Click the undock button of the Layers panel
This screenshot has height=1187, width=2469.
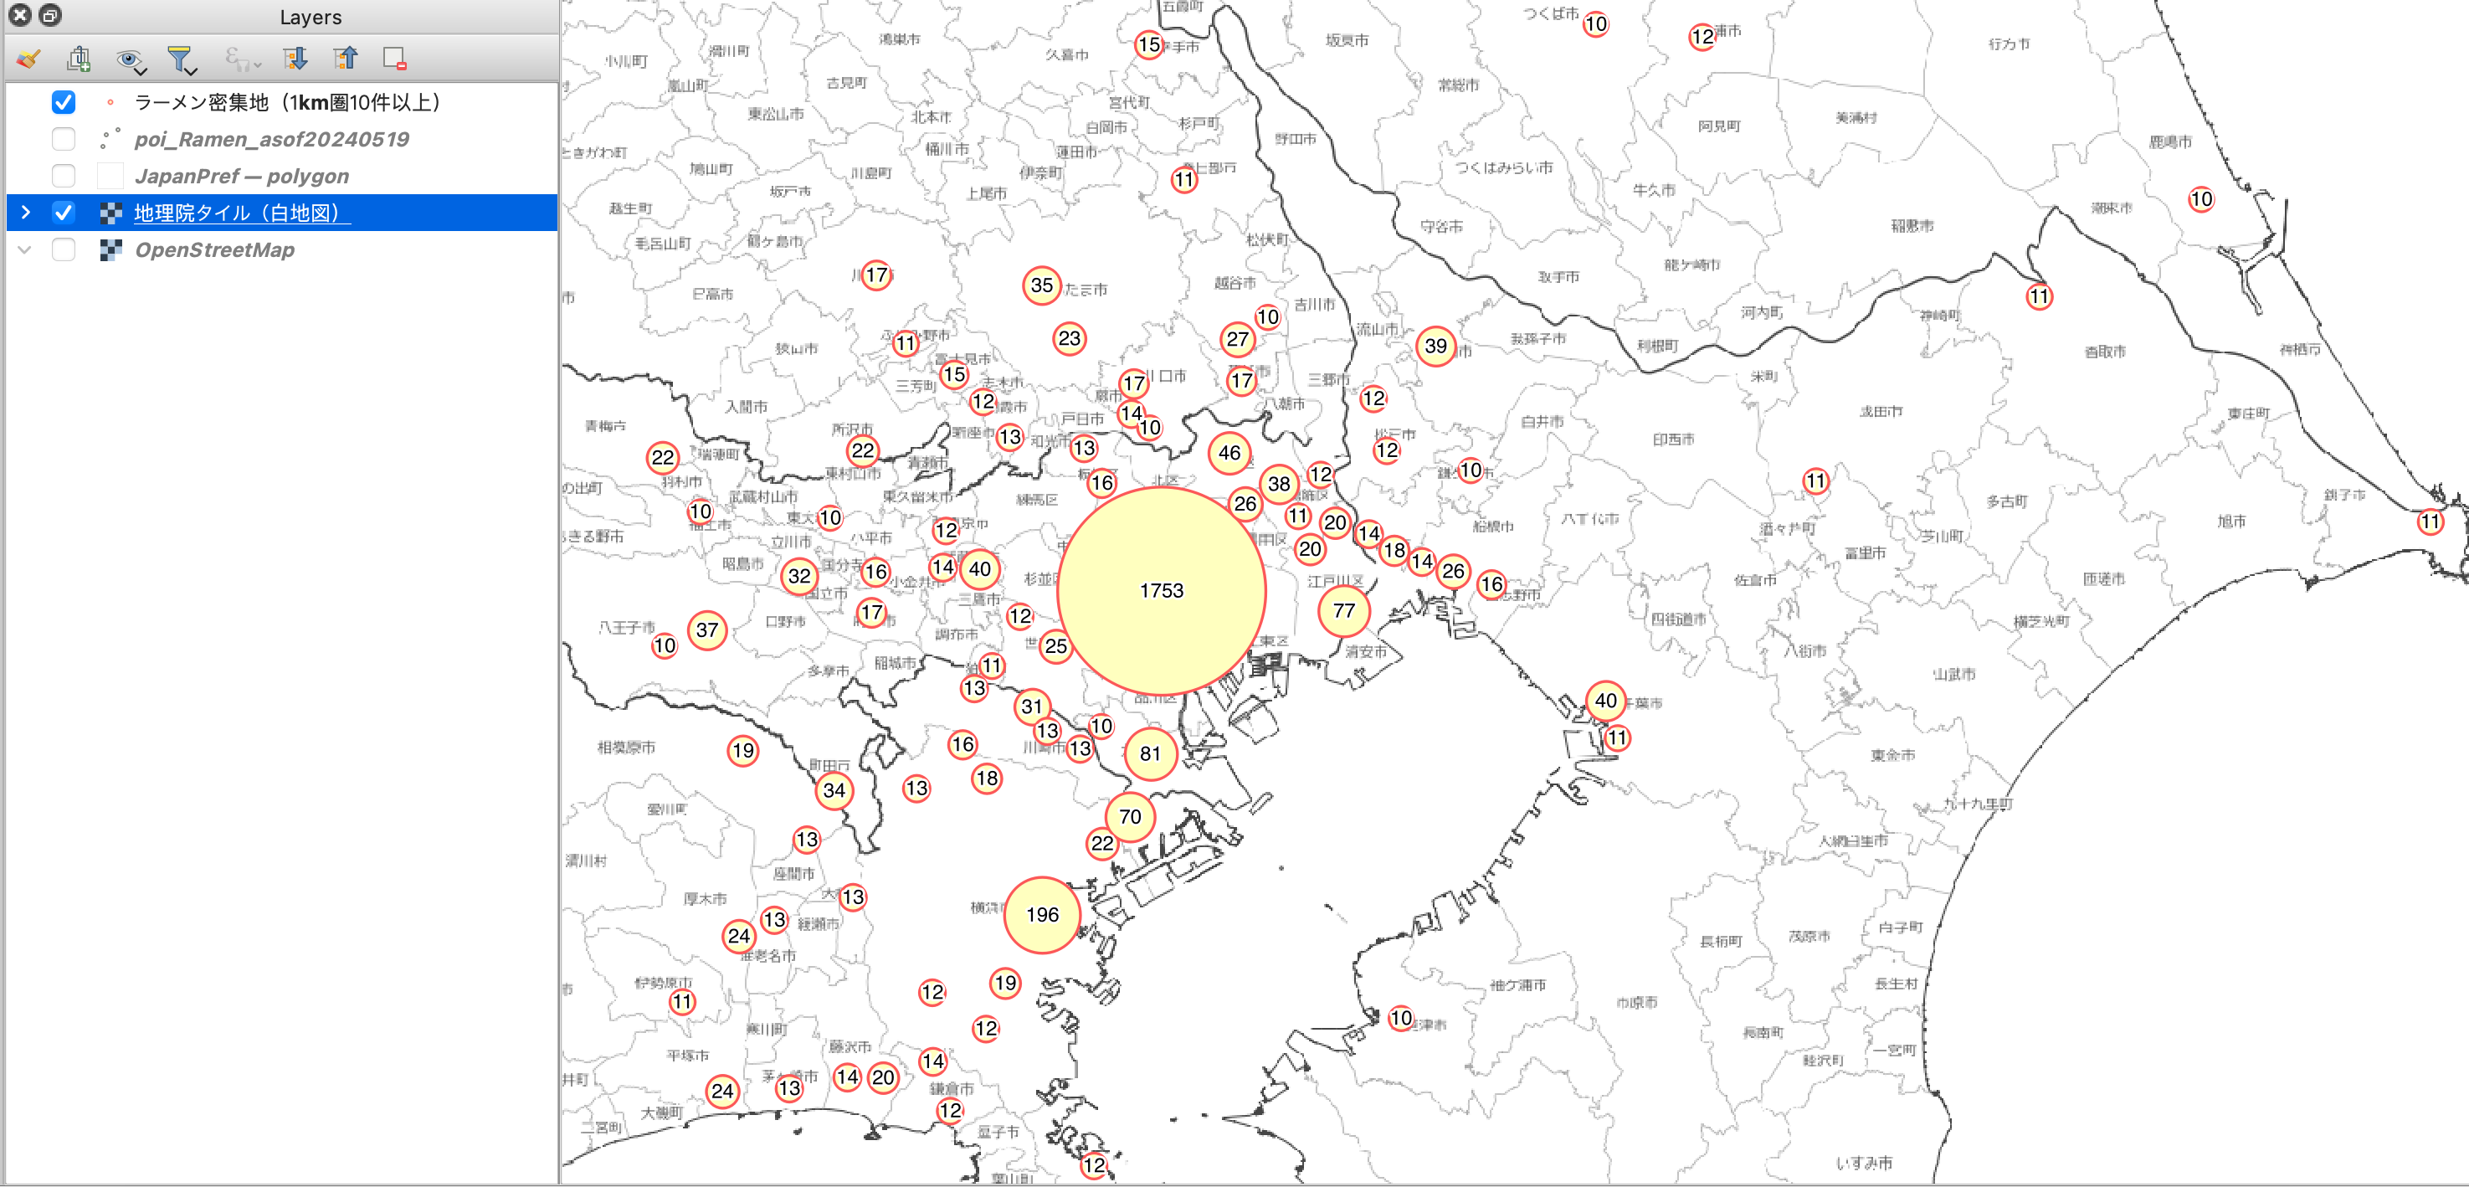pos(49,15)
